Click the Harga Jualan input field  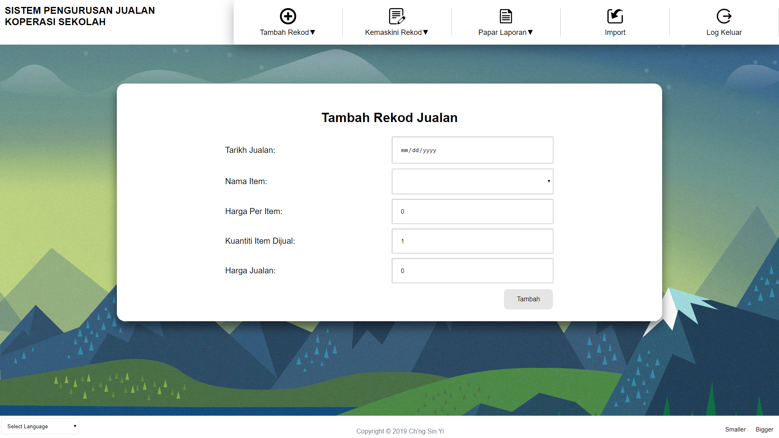coord(472,271)
